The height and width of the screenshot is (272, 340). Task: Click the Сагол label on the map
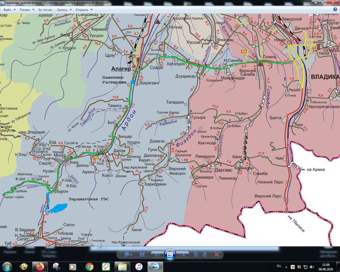[x=69, y=225]
